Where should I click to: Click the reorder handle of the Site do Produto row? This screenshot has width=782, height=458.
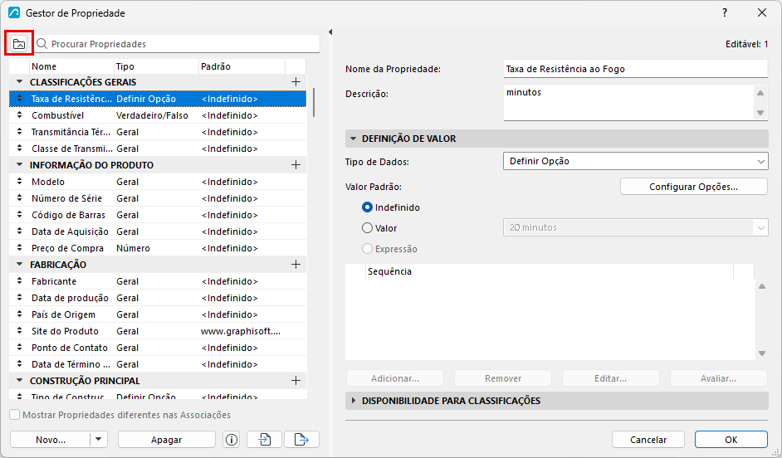point(19,331)
